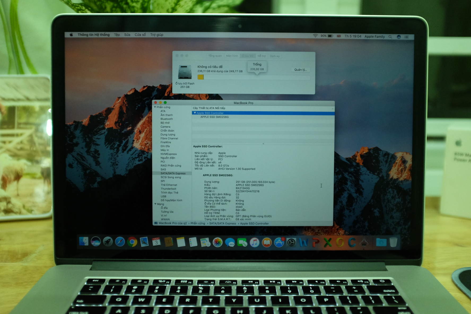
Task: Open Notes icon in the Dock
Action: pyautogui.click(x=181, y=242)
